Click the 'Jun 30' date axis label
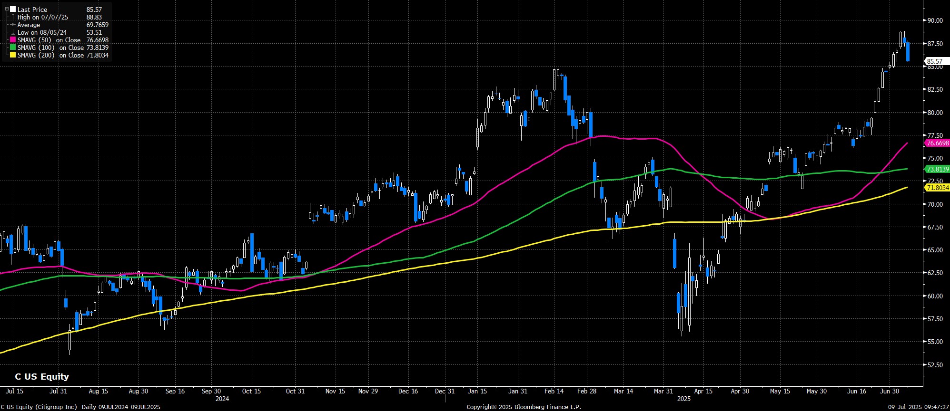Viewport: 950px width, 411px height. [890, 391]
